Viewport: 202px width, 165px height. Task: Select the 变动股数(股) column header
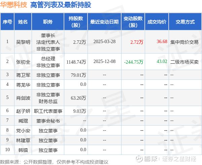133,22
